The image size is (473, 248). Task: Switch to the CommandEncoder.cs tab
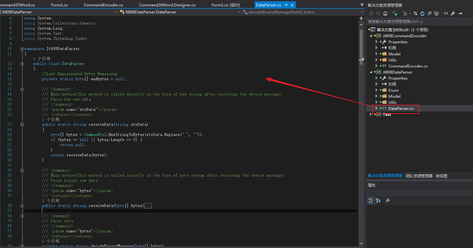click(103, 5)
